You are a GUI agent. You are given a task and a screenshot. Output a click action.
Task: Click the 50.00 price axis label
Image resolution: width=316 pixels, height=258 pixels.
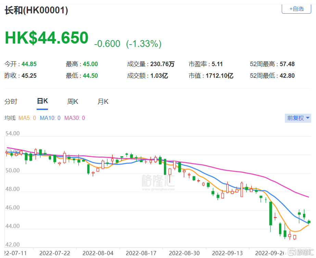click(12, 170)
